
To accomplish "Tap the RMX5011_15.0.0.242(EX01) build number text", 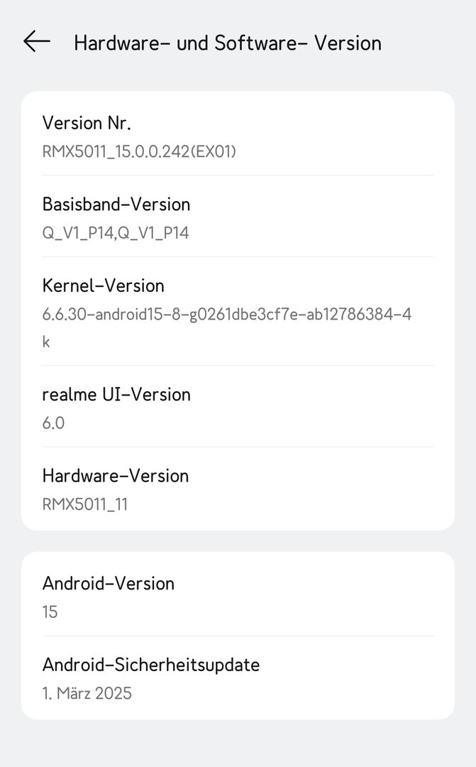I will 139,151.
